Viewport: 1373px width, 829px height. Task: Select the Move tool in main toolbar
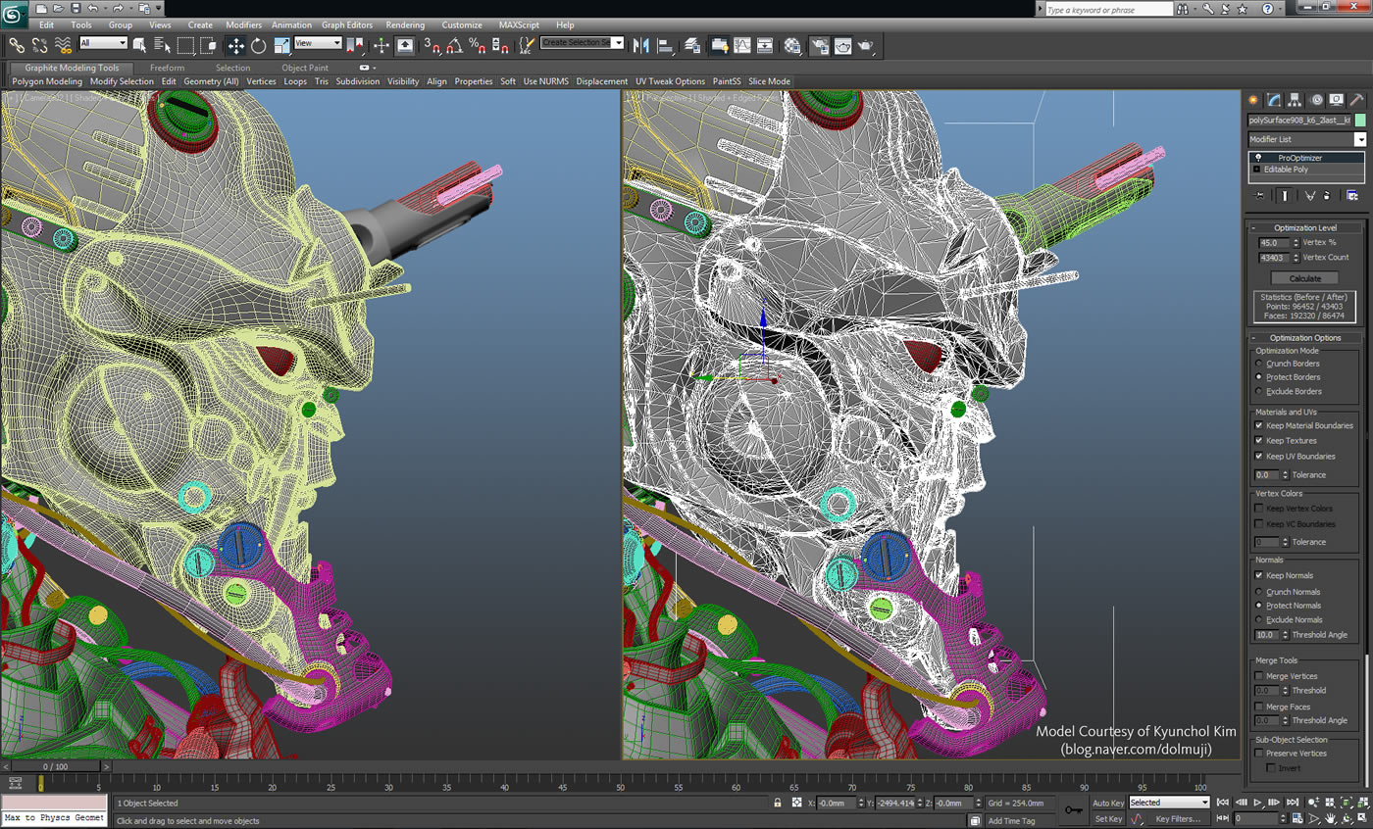tap(236, 45)
